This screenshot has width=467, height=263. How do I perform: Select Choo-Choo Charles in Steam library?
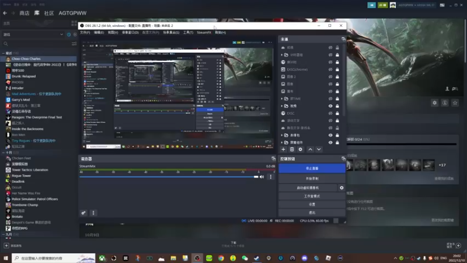pyautogui.click(x=39, y=59)
